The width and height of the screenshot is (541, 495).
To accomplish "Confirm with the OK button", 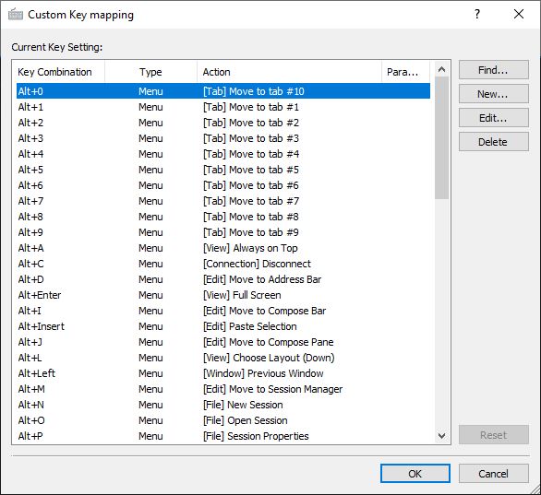I will click(x=415, y=474).
